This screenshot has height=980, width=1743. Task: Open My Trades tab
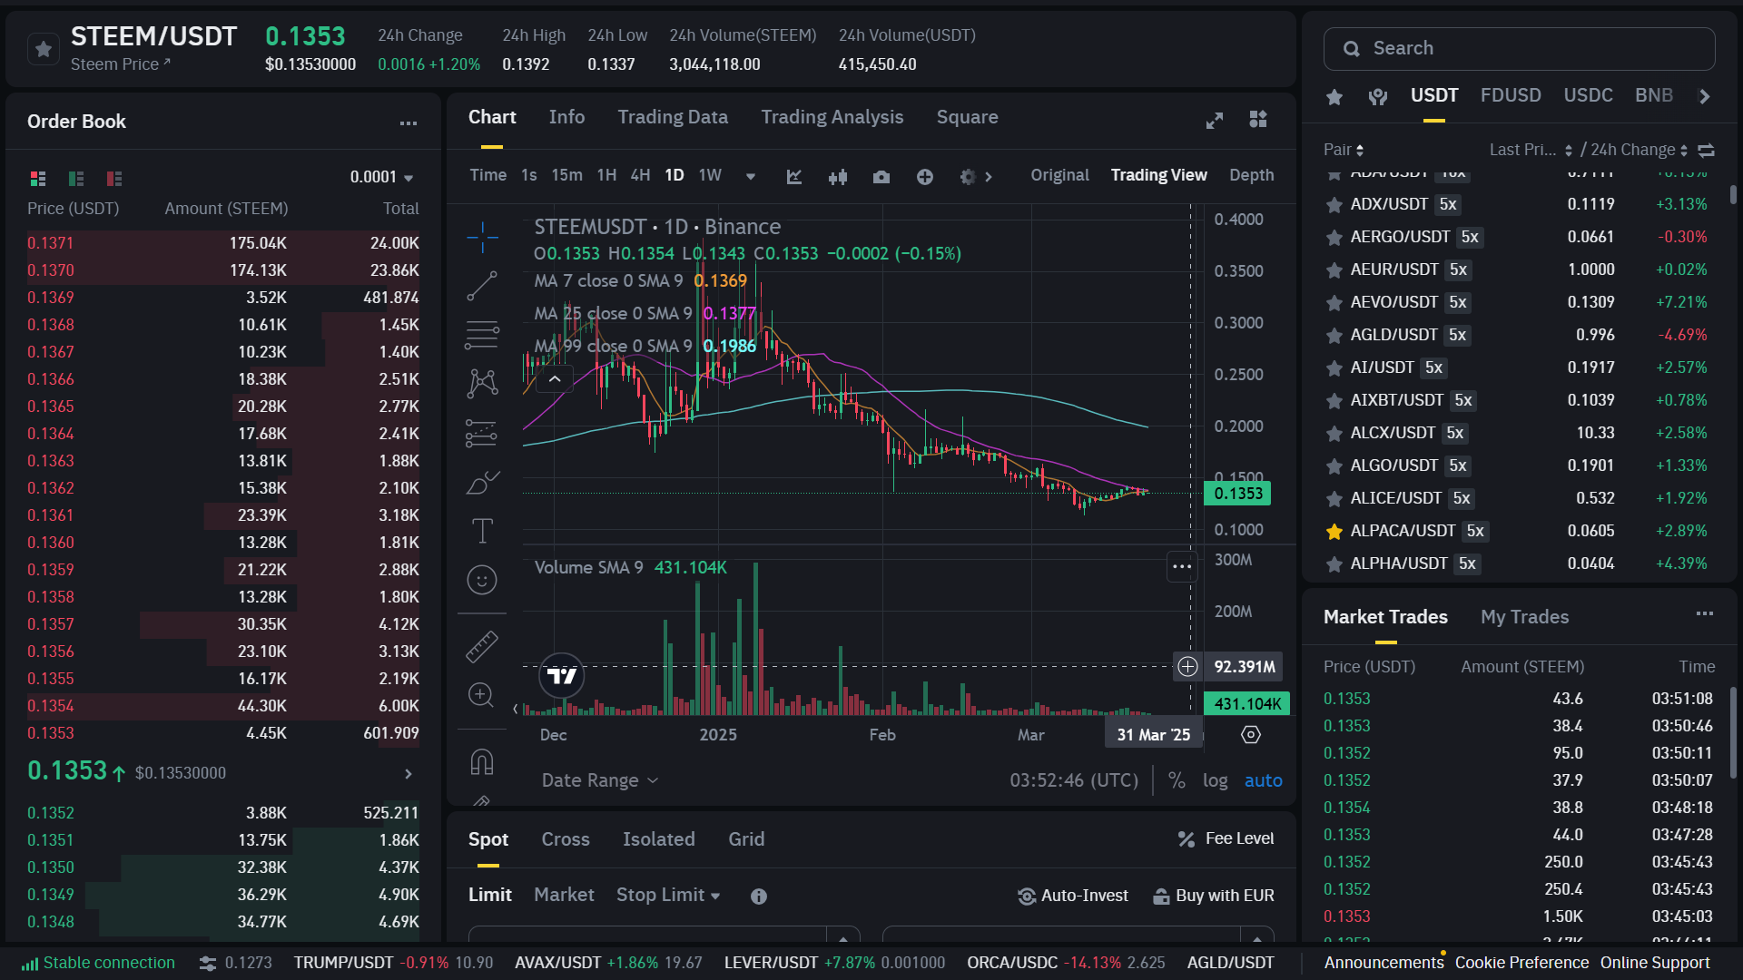pyautogui.click(x=1524, y=617)
